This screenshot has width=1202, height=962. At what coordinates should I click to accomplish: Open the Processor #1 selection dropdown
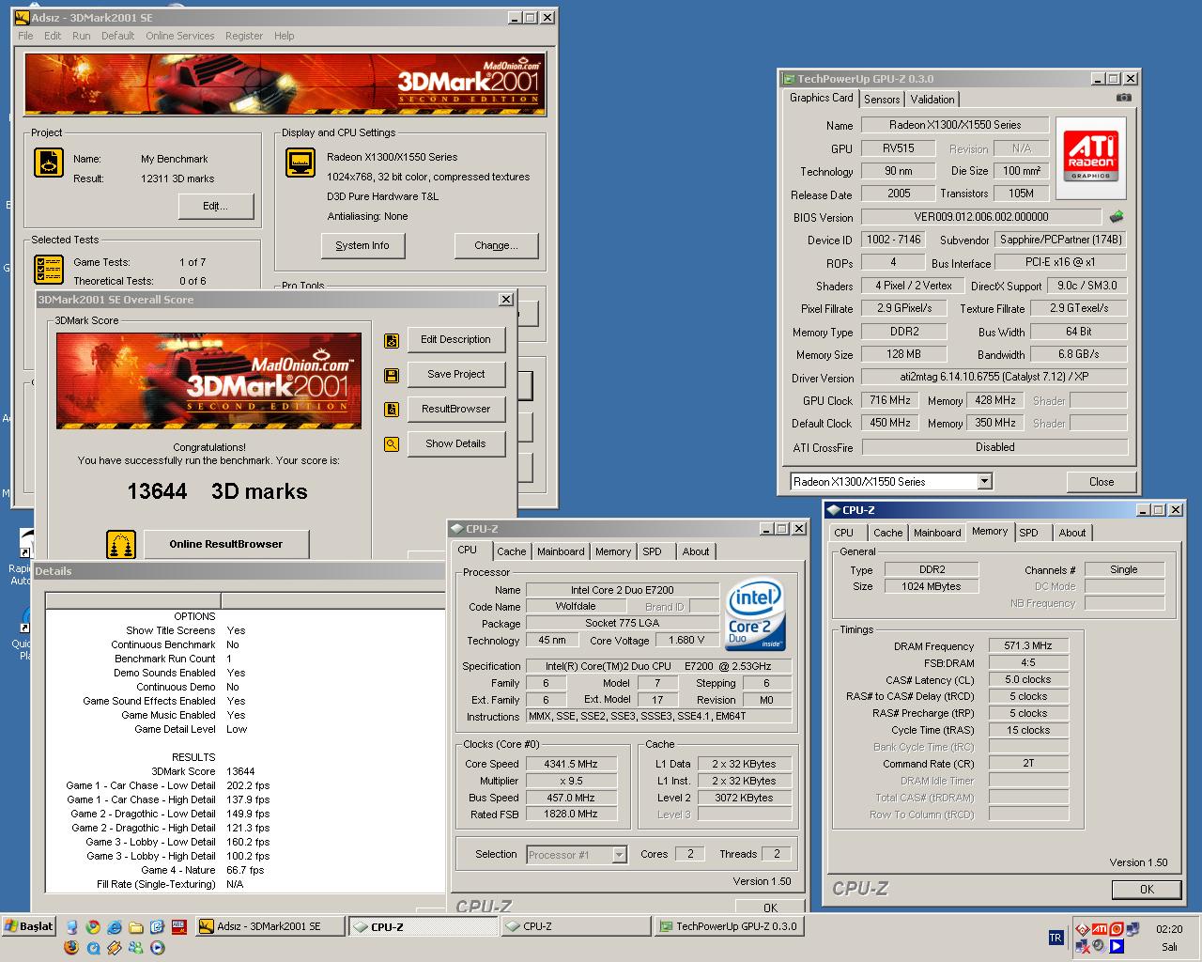point(619,854)
